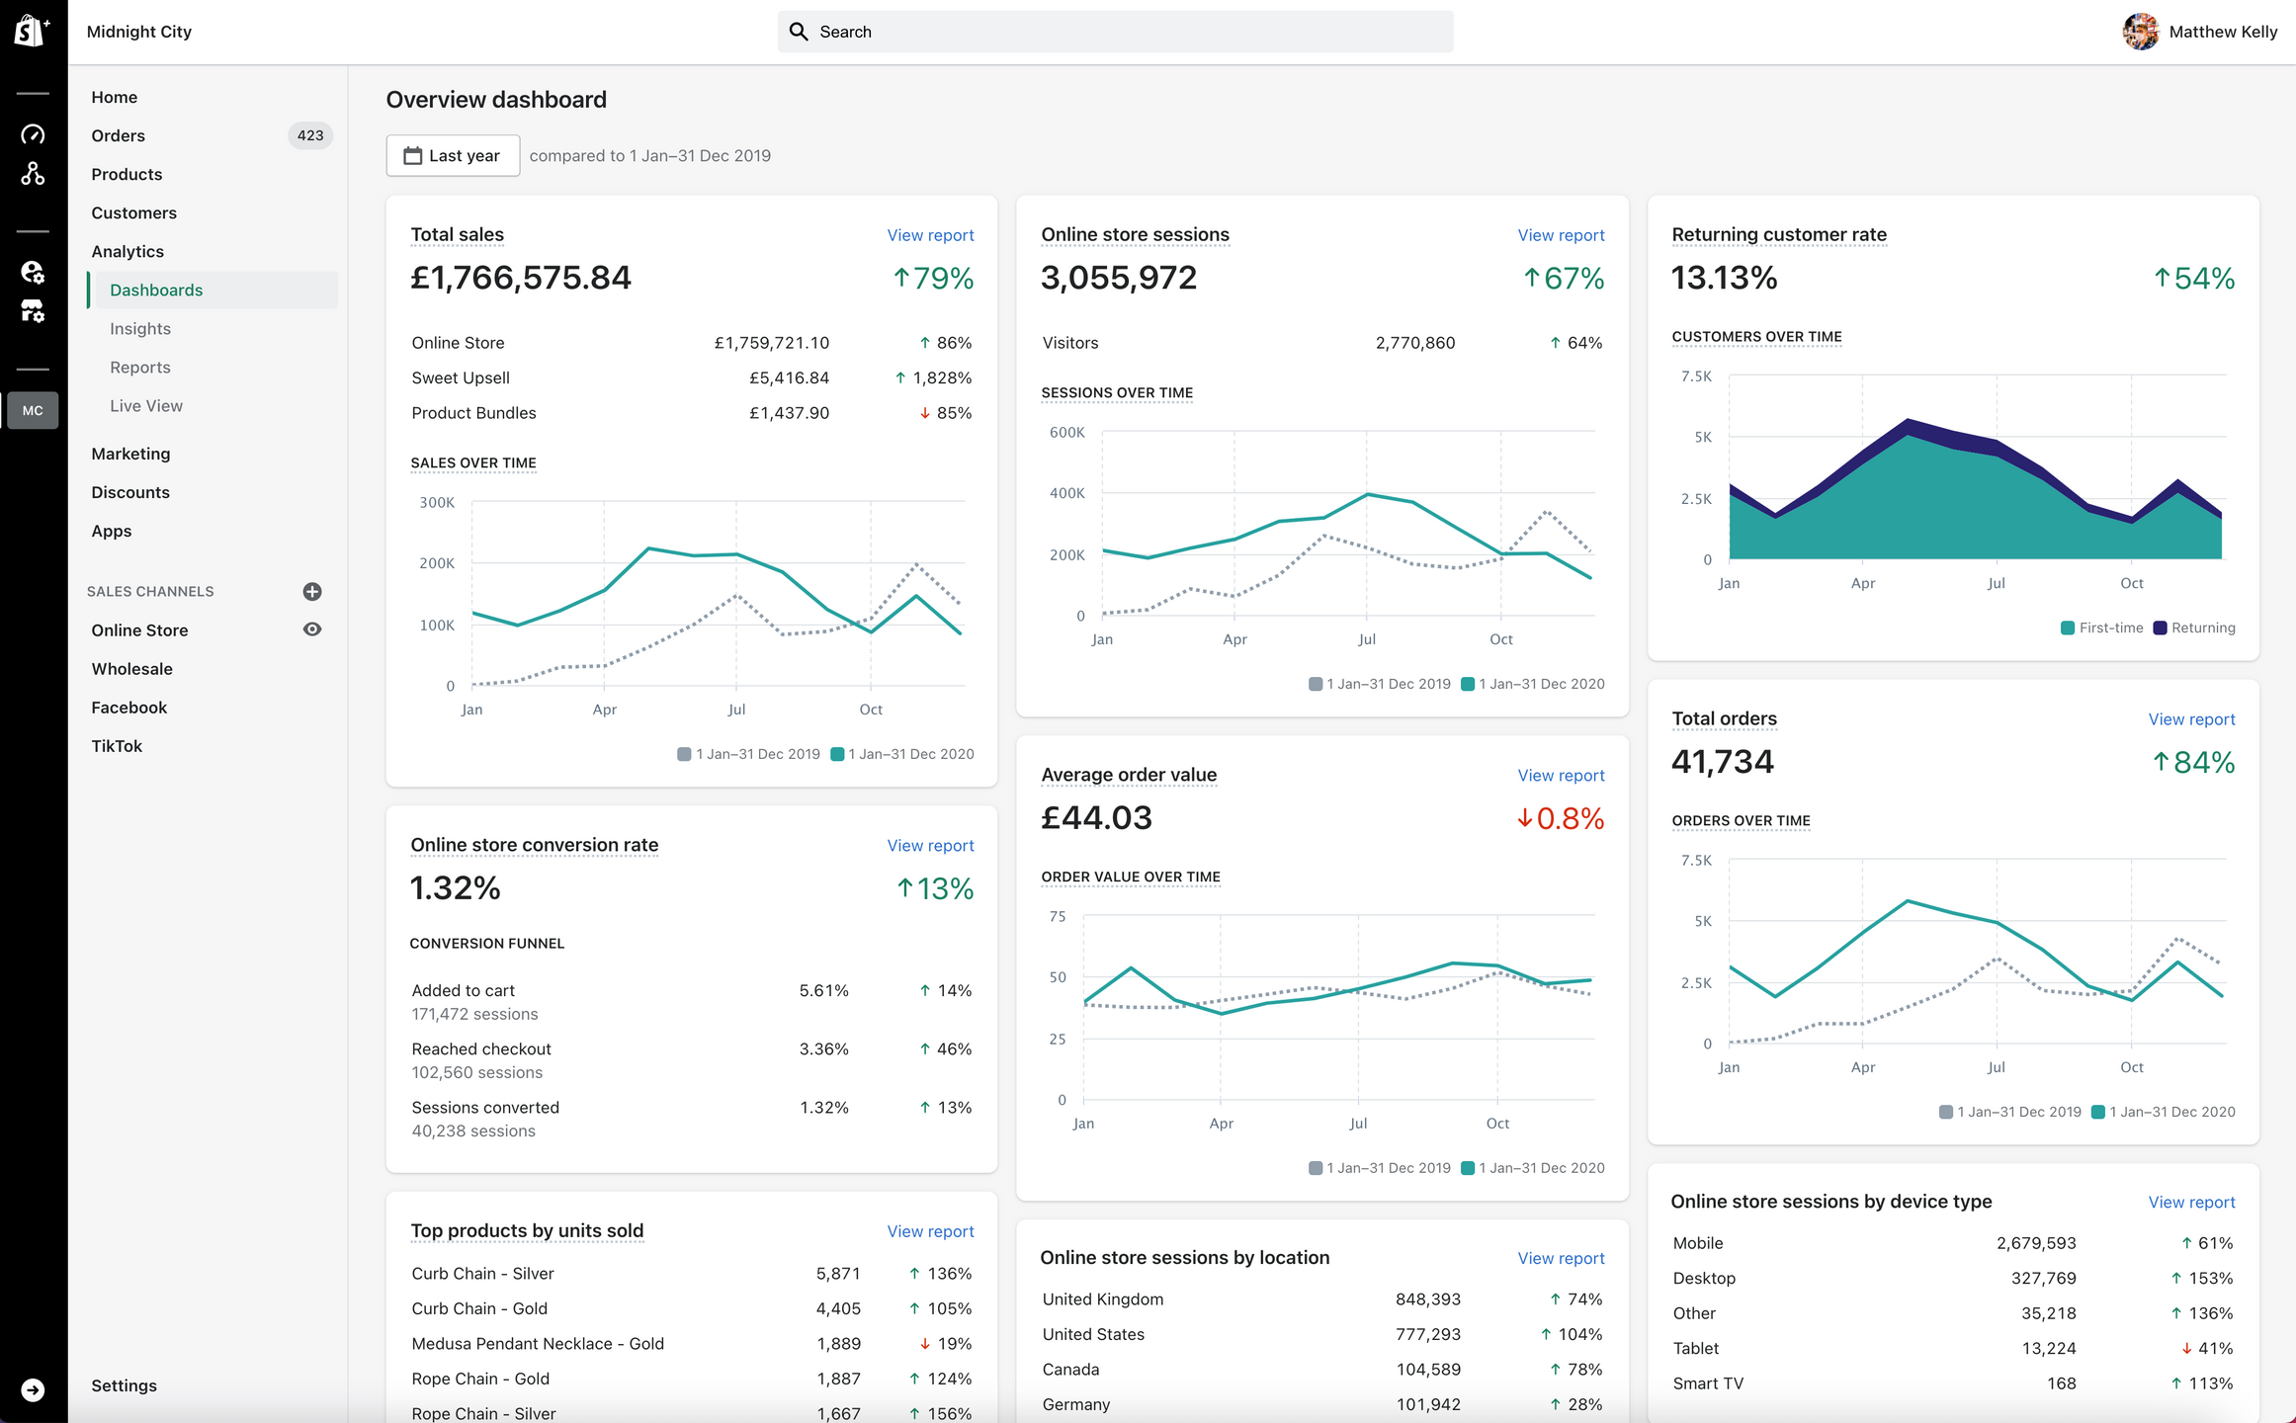Select the MC store tile

point(33,410)
